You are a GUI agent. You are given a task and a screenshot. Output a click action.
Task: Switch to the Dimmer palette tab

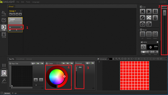[29, 59]
